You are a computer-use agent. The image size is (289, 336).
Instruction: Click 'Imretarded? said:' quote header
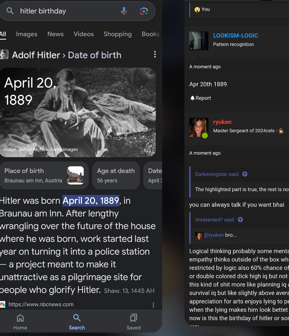215,220
